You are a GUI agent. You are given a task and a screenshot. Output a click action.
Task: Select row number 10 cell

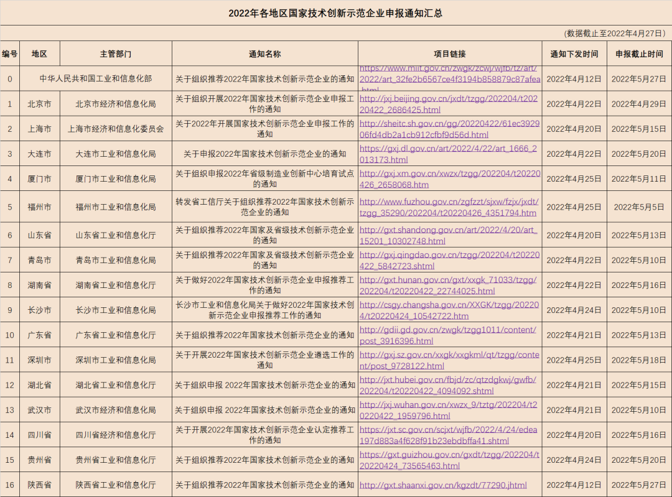[x=10, y=335]
